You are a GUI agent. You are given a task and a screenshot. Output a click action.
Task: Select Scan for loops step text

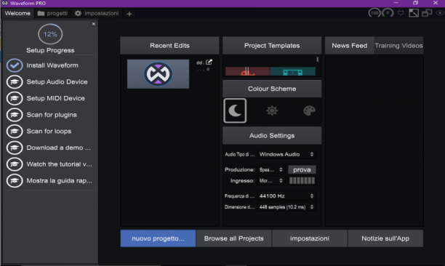(x=49, y=132)
